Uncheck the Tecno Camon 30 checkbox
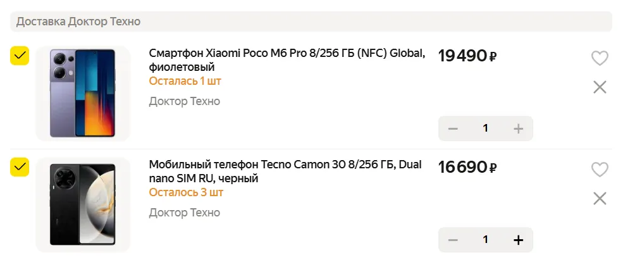Image resolution: width=623 pixels, height=274 pixels. (x=20, y=167)
